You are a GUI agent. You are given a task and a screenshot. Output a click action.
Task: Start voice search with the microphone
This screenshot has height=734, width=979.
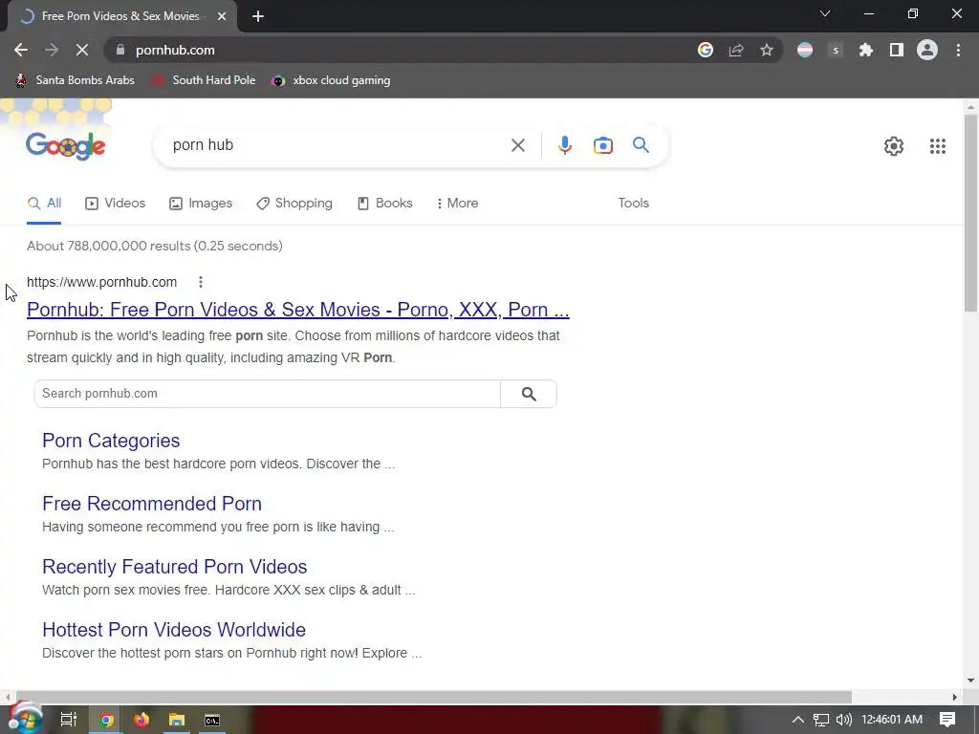(x=564, y=145)
